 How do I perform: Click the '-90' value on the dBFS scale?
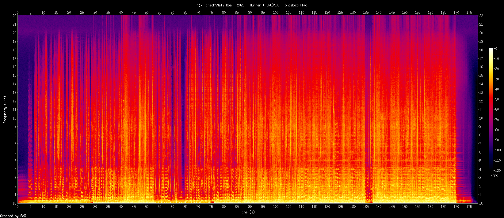pos(496,140)
